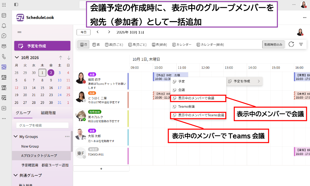The width and height of the screenshot is (310, 186).
Task: Move mini calendar to previous month
Action: 60,58
